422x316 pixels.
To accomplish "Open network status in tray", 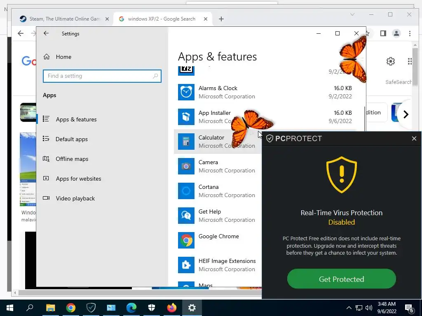I will [x=359, y=308].
